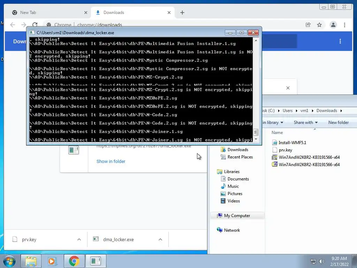Click the console scrollbar thumb
This screenshot has width=357, height=268.
(256, 132)
